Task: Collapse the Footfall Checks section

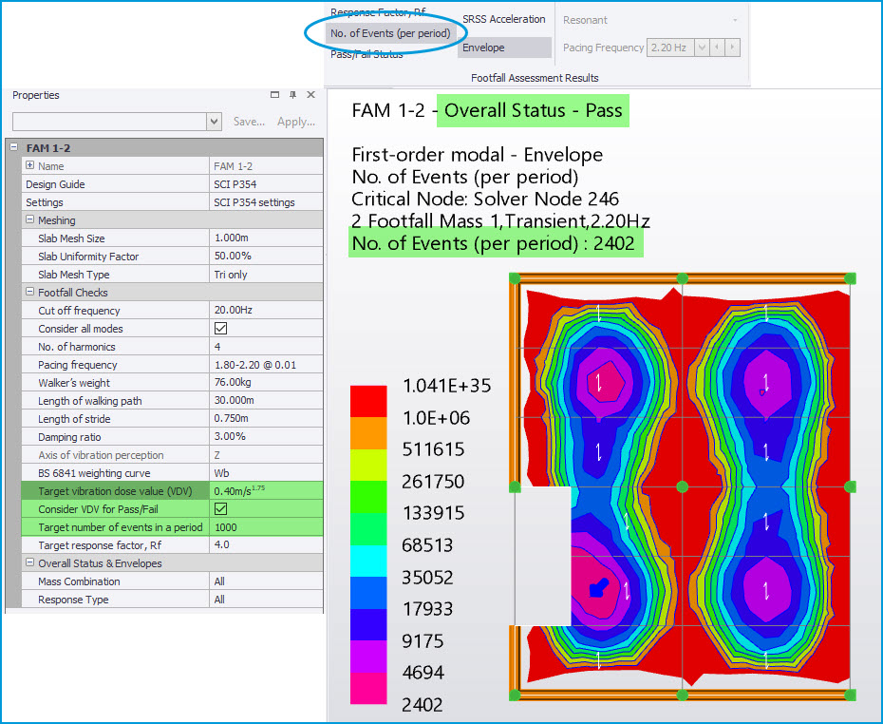Action: (29, 293)
